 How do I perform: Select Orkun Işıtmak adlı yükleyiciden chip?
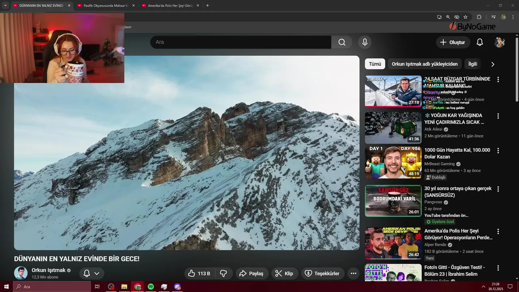point(425,64)
